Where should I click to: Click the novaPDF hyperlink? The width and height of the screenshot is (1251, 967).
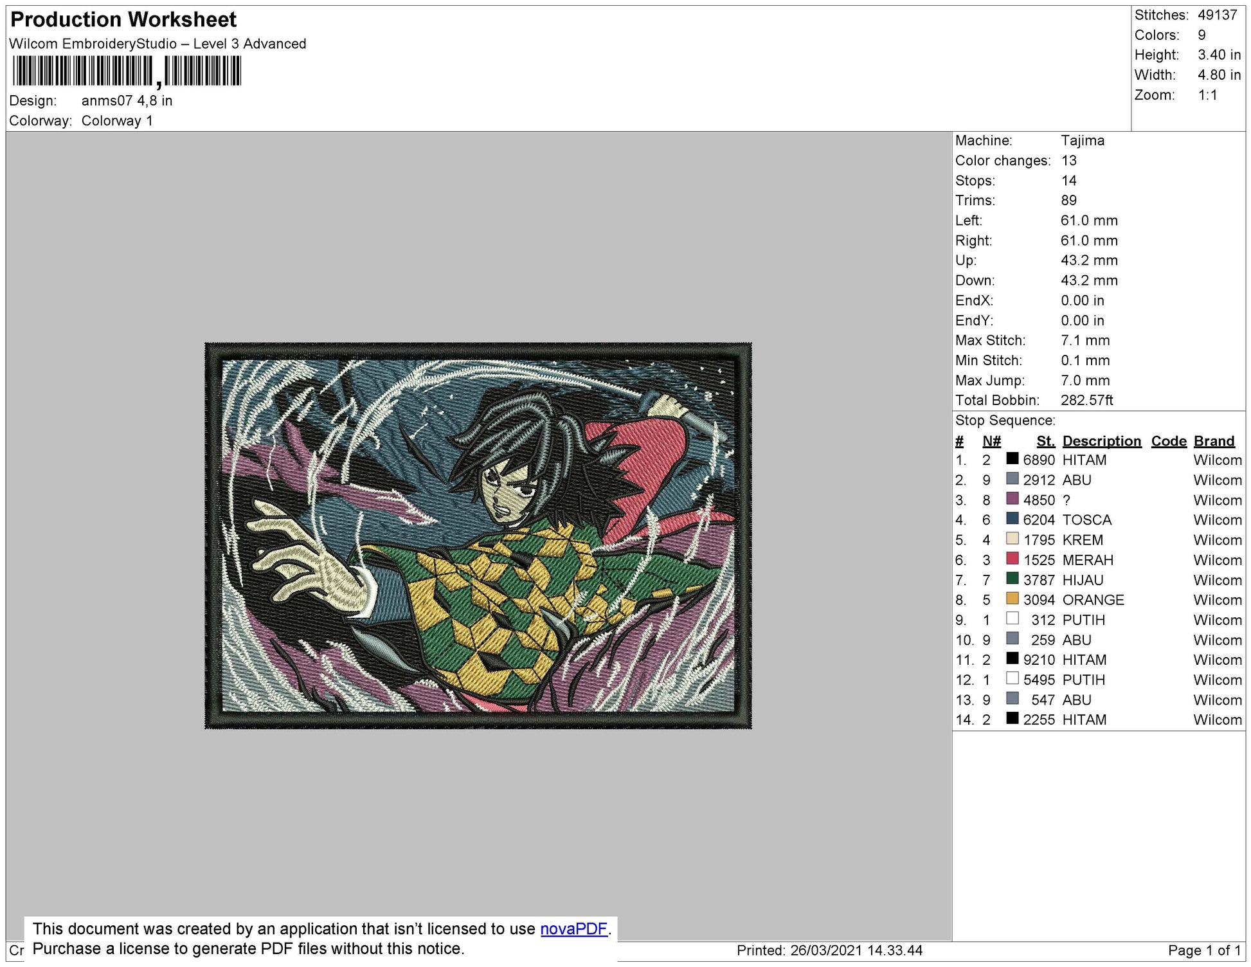click(x=573, y=929)
